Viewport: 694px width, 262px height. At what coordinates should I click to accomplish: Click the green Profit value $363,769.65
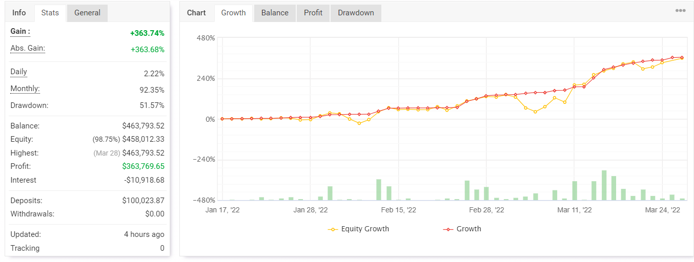(143, 166)
